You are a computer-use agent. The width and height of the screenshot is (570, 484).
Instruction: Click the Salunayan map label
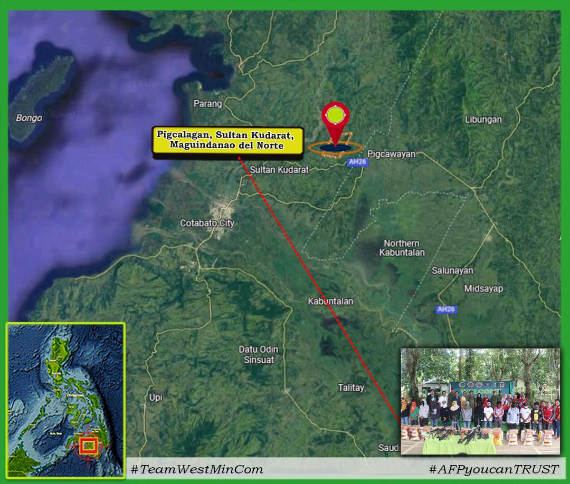[x=452, y=270]
